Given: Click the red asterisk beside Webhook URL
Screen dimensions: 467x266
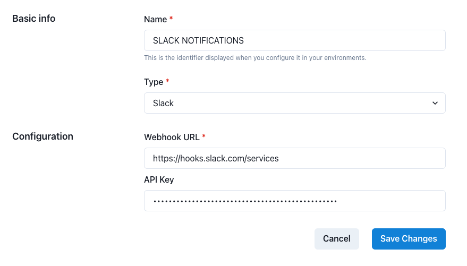Looking at the screenshot, I should coord(203,136).
